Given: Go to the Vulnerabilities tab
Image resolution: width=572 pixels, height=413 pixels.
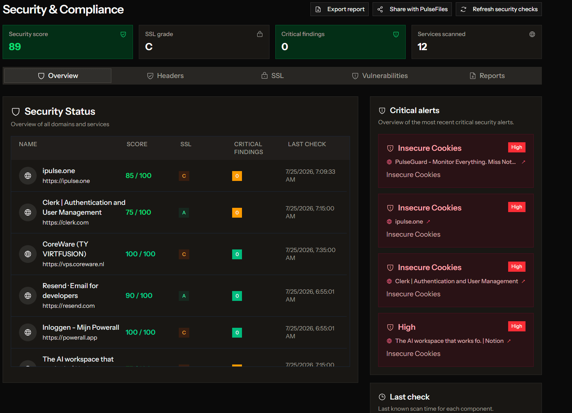Looking at the screenshot, I should pos(380,76).
